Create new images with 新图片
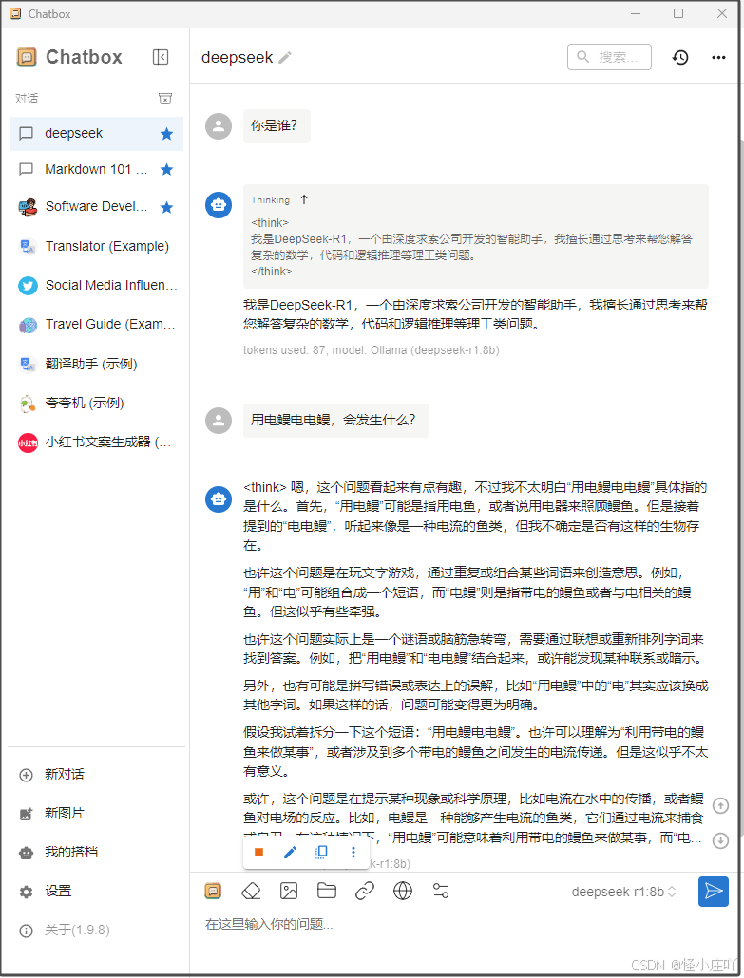744x978 pixels. click(x=96, y=814)
